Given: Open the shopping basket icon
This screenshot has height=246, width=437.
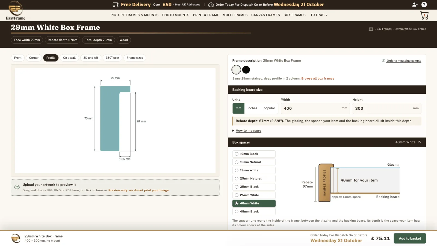Looking at the screenshot, I should pyautogui.click(x=424, y=15).
